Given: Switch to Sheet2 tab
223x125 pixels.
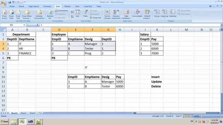Looking at the screenshot, I should tap(23, 113).
